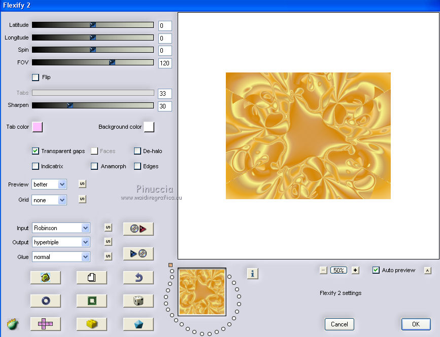Click the Spin value field

[165, 51]
